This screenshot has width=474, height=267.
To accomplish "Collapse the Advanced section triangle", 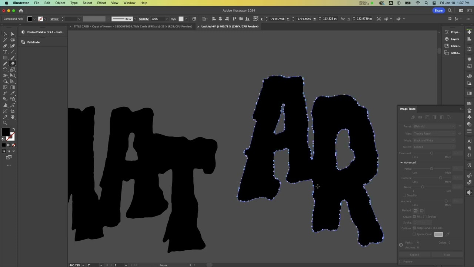I will tap(401, 162).
